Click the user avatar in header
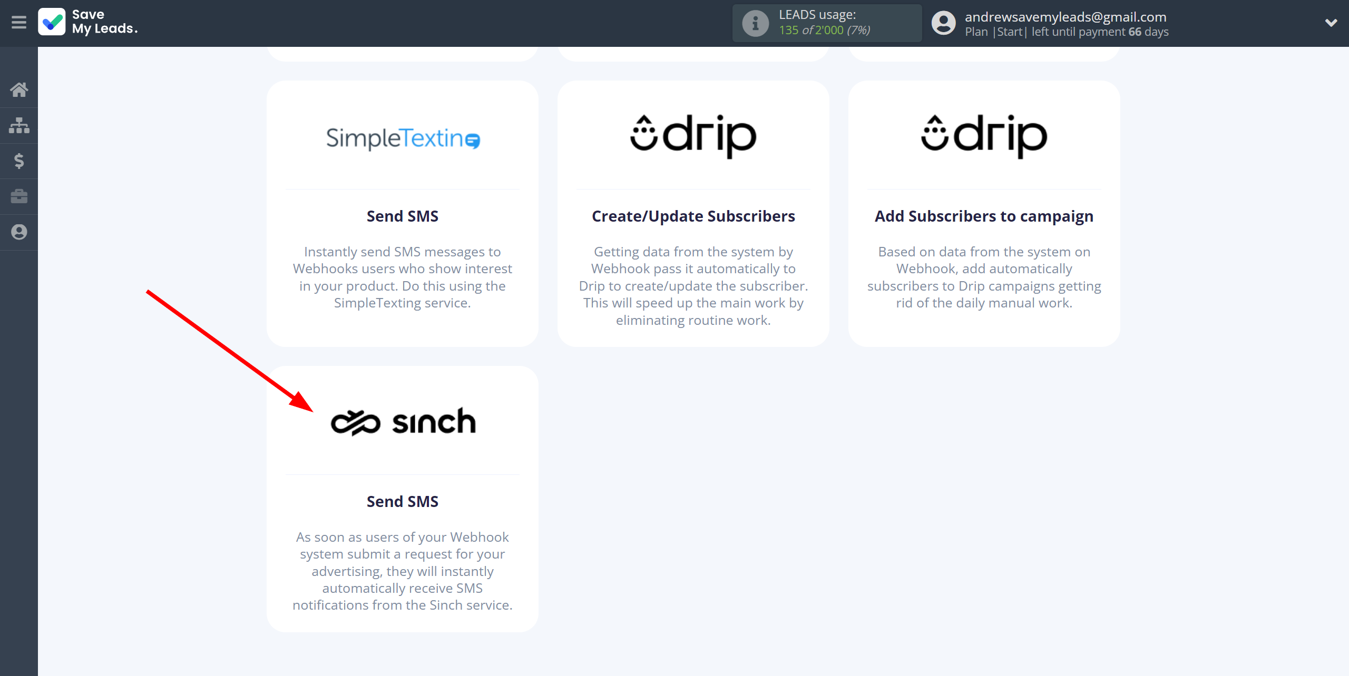Screen dimensions: 1349x676 click(943, 23)
